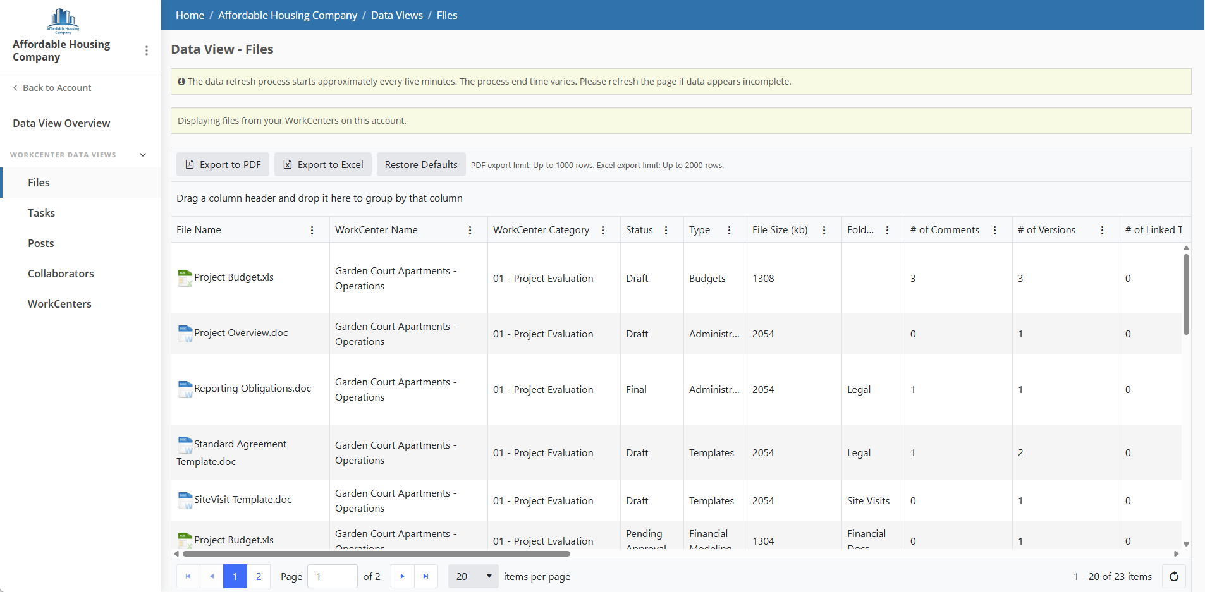Open the Tasks data view

(80, 213)
